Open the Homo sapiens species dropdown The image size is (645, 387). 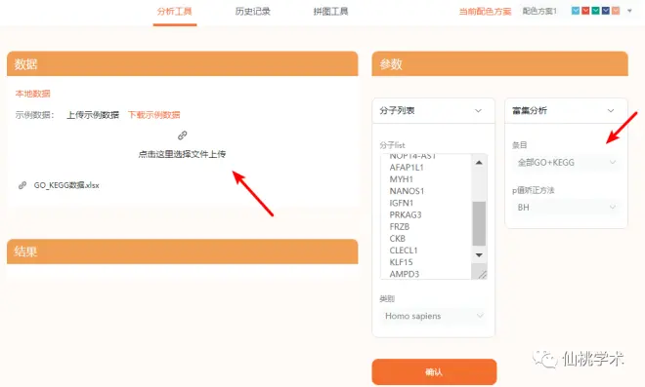pyautogui.click(x=434, y=316)
